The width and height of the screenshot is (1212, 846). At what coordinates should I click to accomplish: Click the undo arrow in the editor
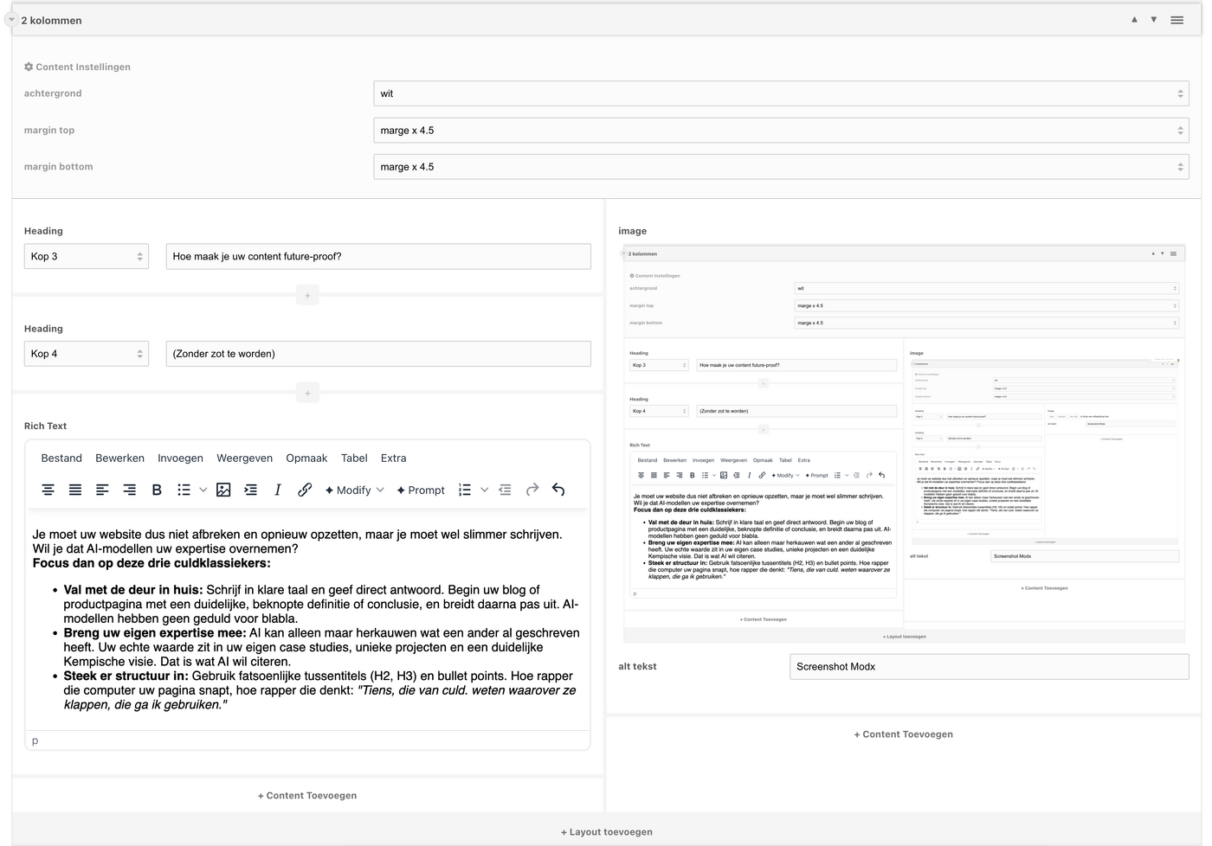(558, 490)
